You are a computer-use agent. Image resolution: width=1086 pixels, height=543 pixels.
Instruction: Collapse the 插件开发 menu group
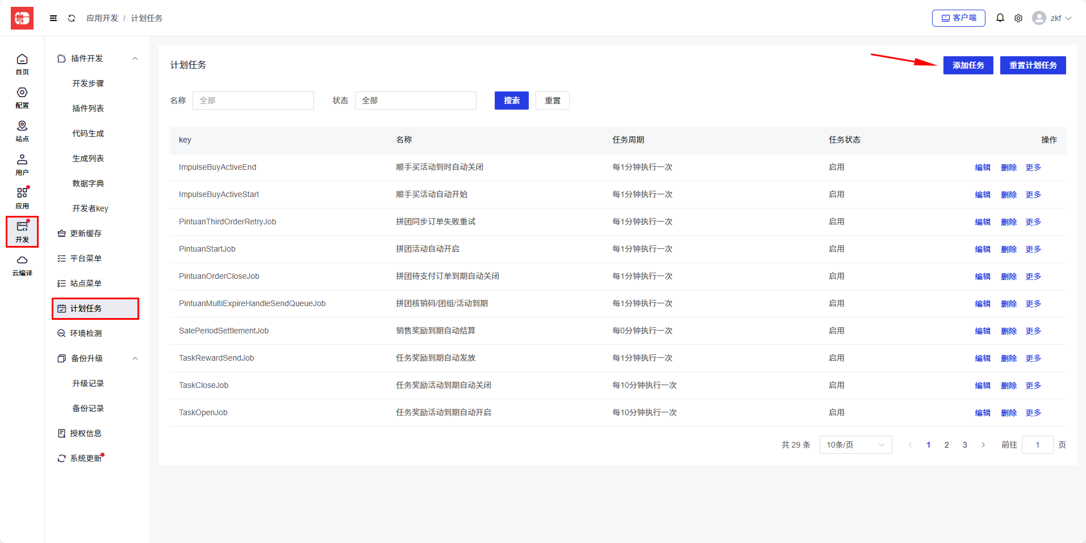[135, 59]
